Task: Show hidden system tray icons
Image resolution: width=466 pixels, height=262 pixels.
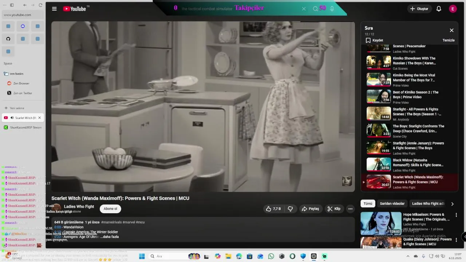Action: coord(409,256)
